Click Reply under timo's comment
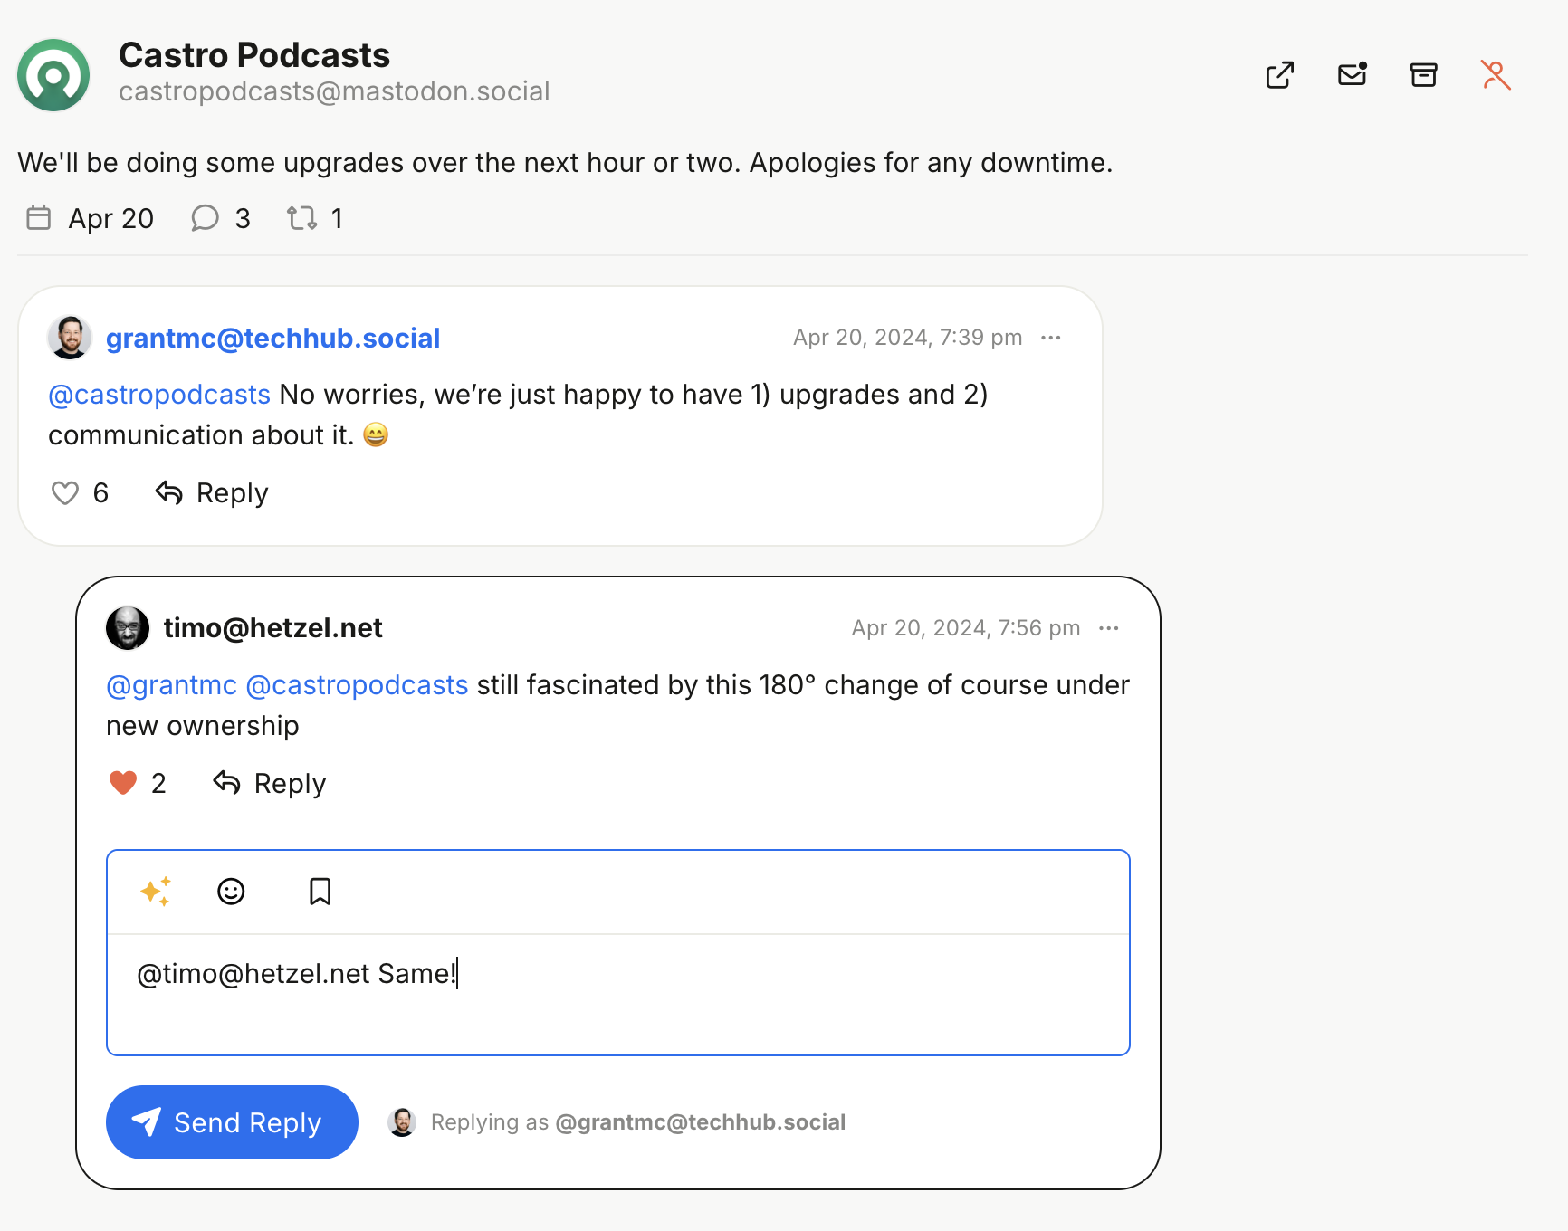 270,783
